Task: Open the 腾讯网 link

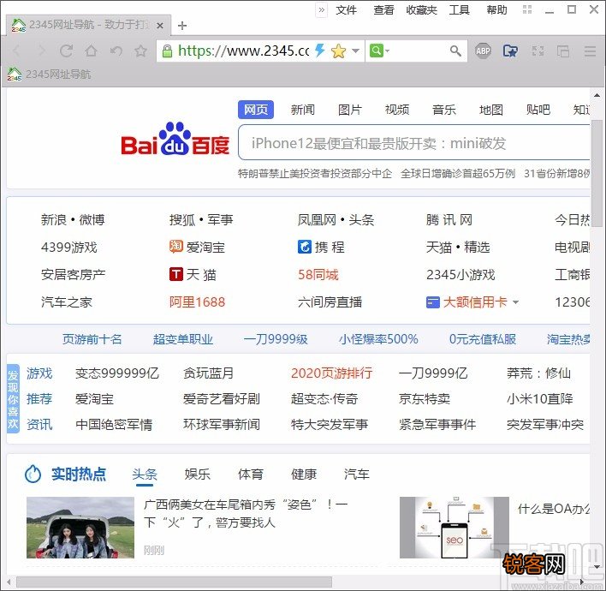Action: coord(449,219)
